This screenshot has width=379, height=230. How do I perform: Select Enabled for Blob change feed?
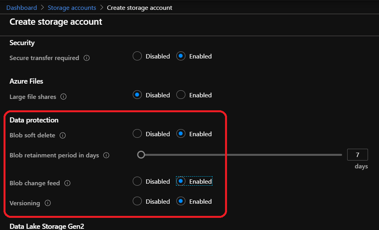181,181
